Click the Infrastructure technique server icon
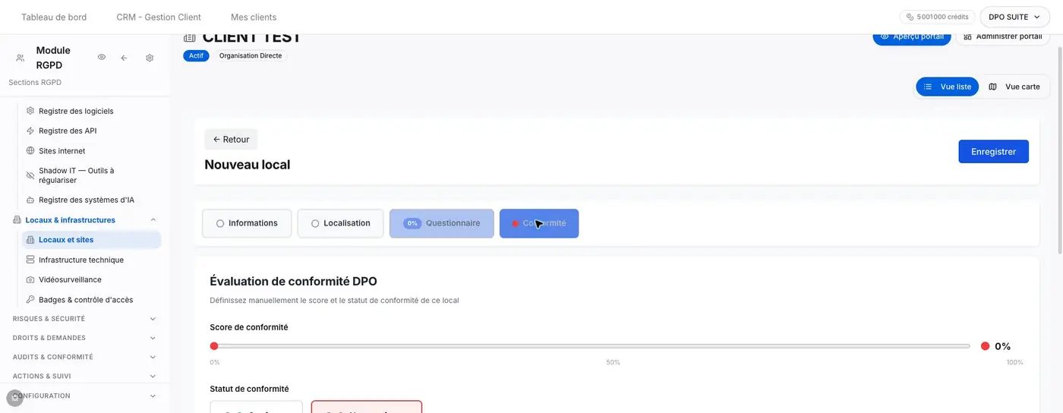1063x413 pixels. tap(30, 260)
